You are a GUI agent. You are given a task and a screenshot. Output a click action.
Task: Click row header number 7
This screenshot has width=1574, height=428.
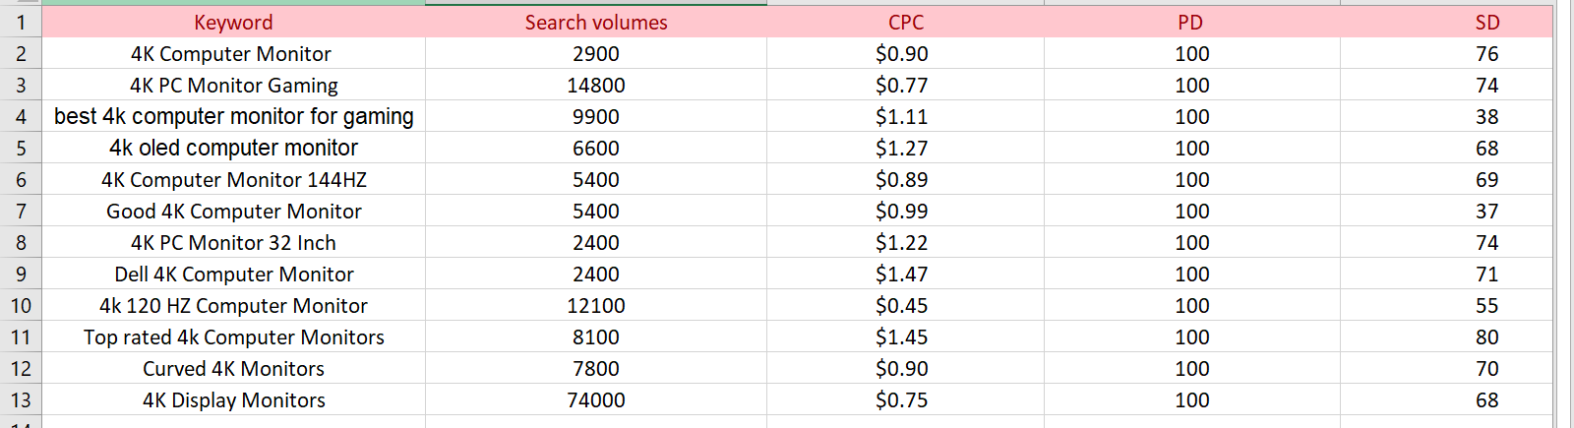[x=21, y=212]
